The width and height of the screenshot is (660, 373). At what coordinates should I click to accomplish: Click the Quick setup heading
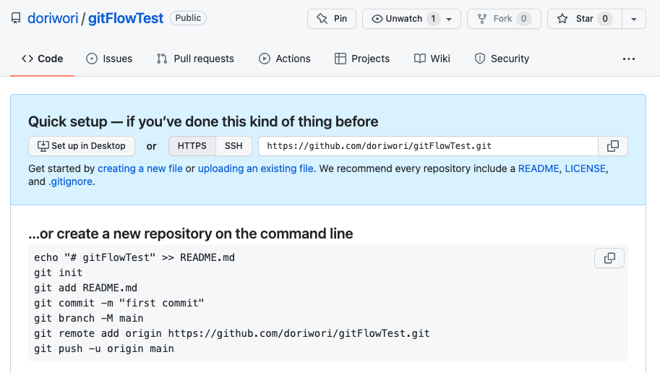point(203,121)
